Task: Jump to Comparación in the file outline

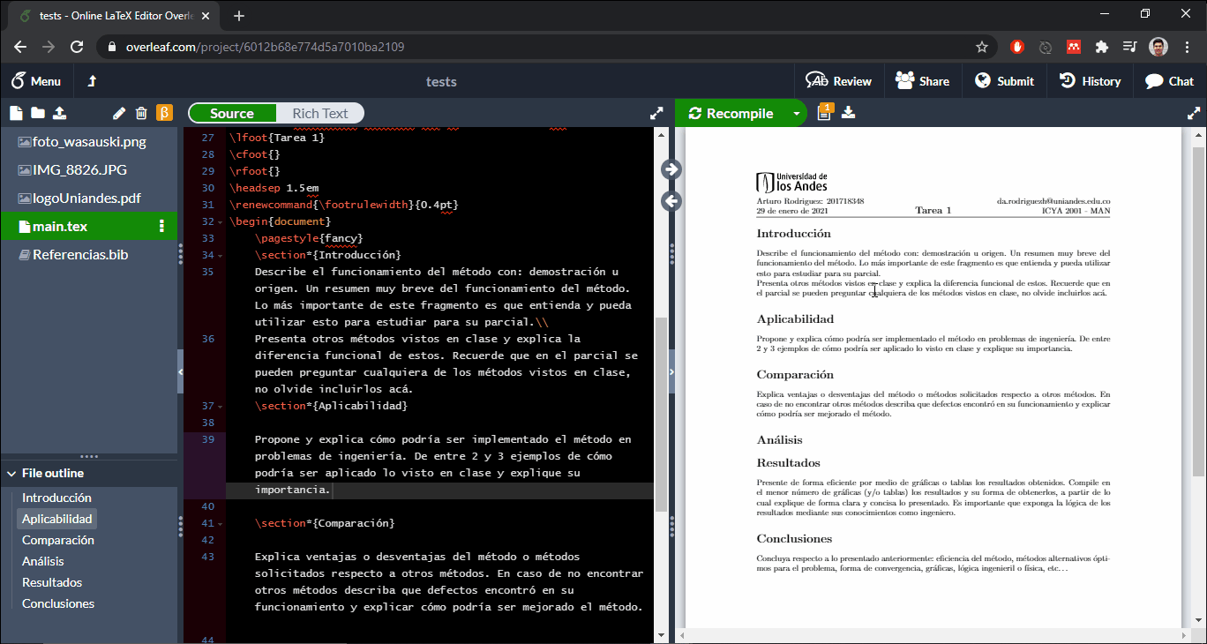Action: pyautogui.click(x=58, y=540)
